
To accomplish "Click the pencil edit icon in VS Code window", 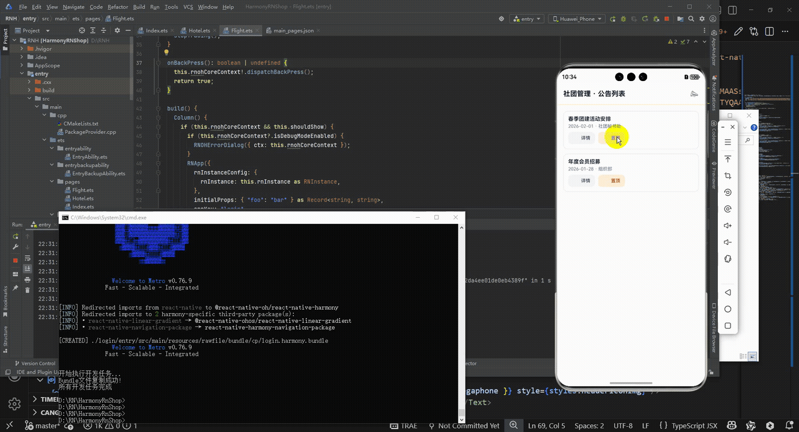I will (738, 32).
